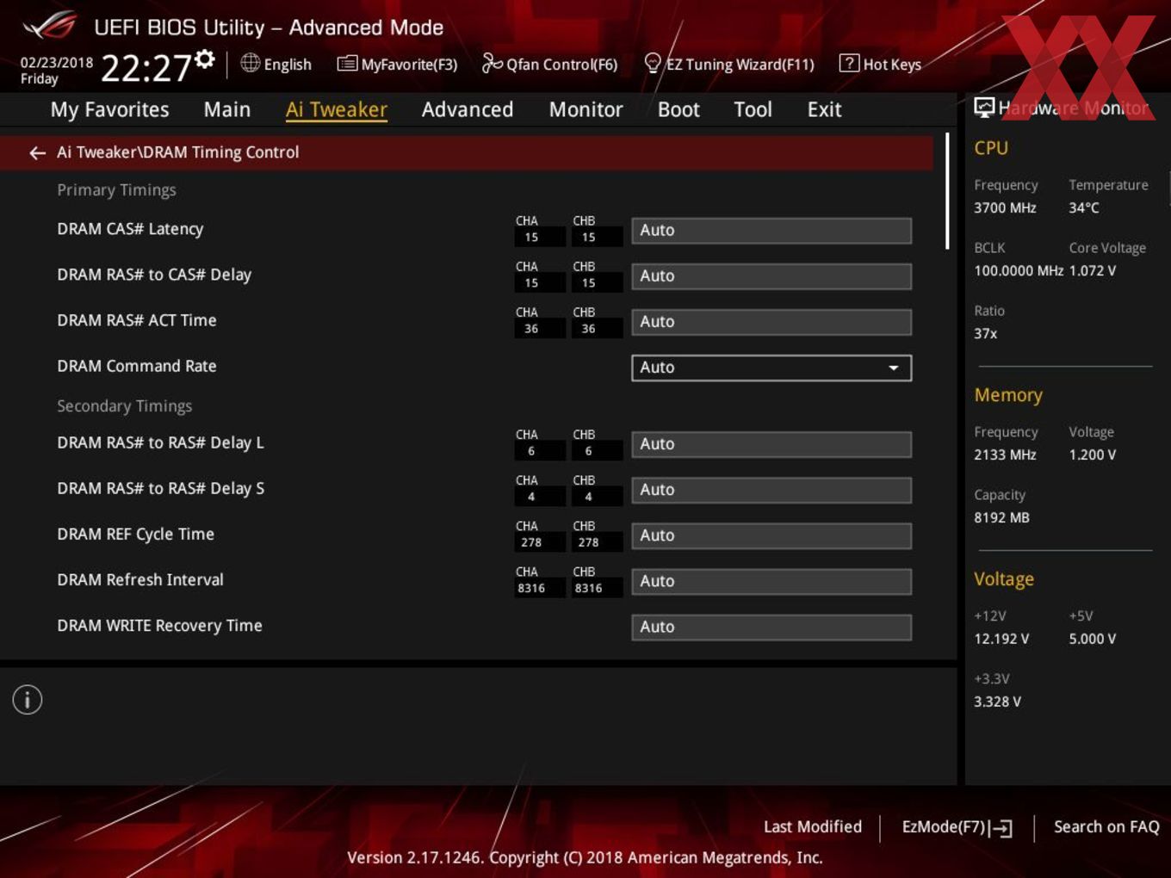Open MyFavorite(F3) menu
This screenshot has height=878, width=1171.
click(x=409, y=65)
